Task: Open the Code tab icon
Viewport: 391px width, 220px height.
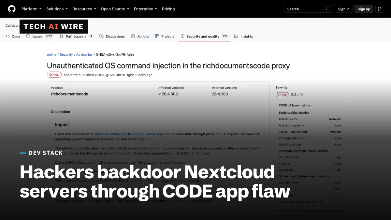Action: tap(8, 36)
